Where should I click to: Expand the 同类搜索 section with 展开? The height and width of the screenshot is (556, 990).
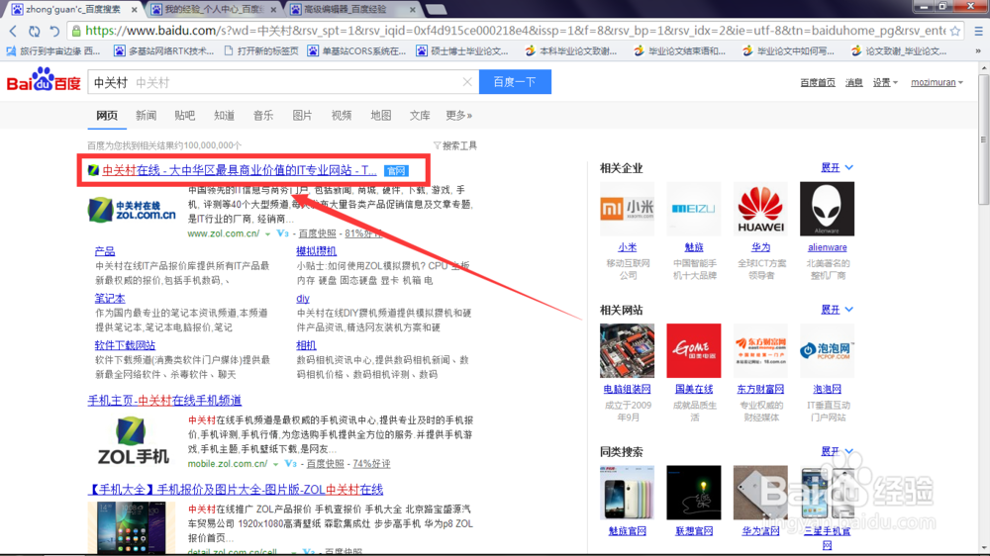[837, 452]
